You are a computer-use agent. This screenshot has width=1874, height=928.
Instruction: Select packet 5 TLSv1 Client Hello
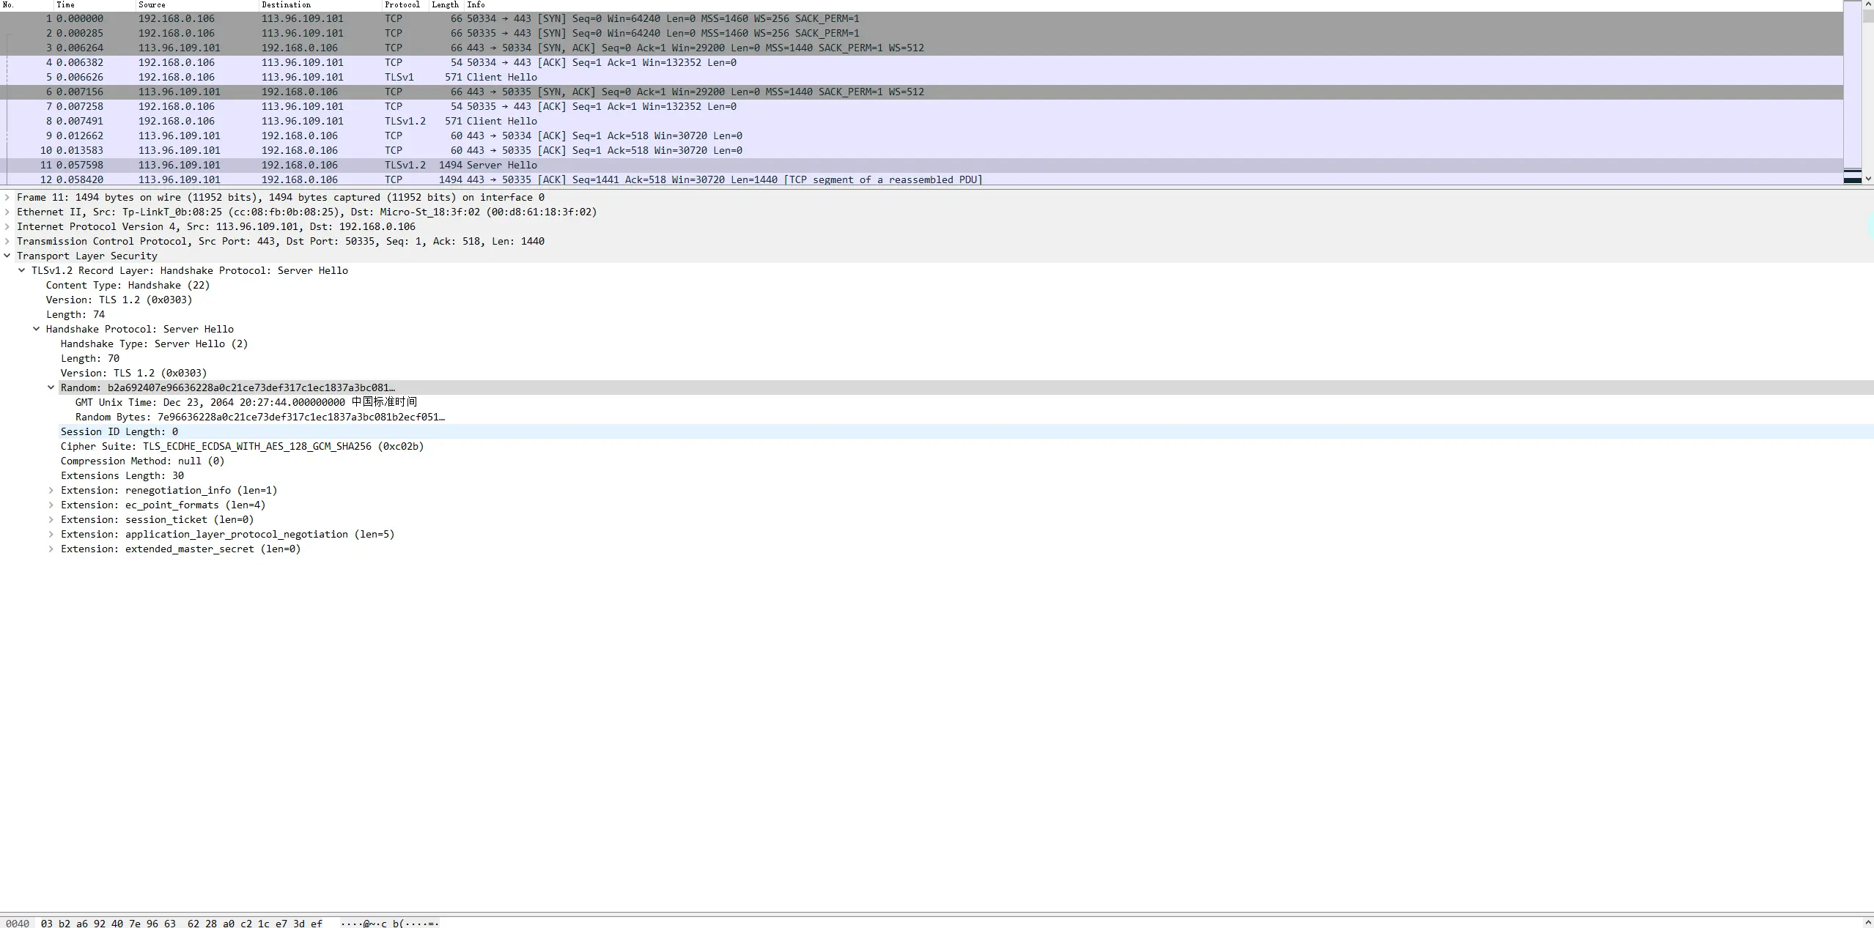pyautogui.click(x=501, y=77)
